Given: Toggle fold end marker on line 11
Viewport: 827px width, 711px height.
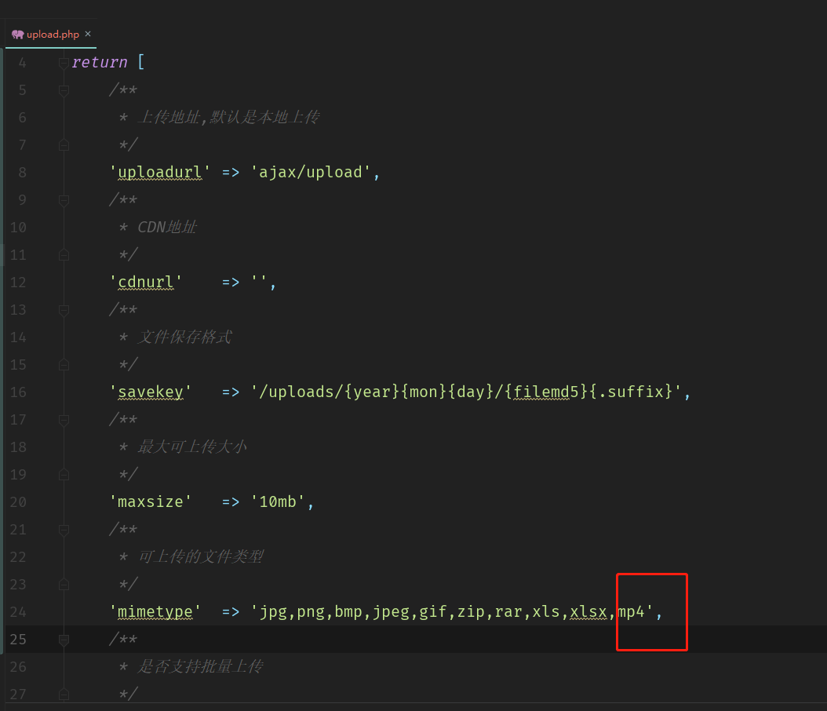Looking at the screenshot, I should (x=64, y=255).
